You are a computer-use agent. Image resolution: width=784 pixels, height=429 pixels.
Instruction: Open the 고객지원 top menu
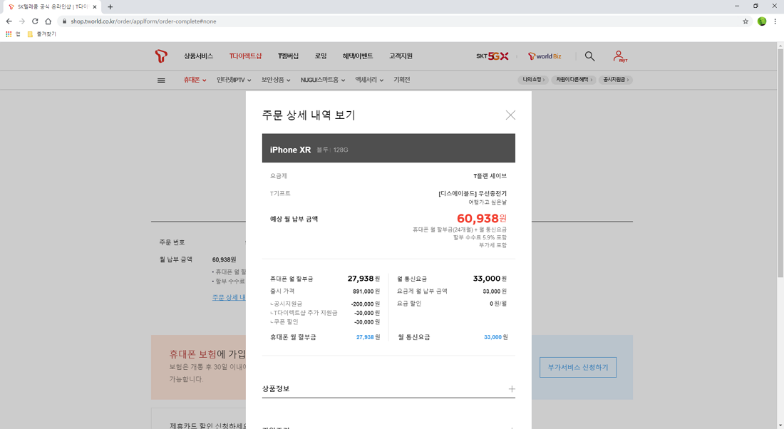(x=401, y=56)
